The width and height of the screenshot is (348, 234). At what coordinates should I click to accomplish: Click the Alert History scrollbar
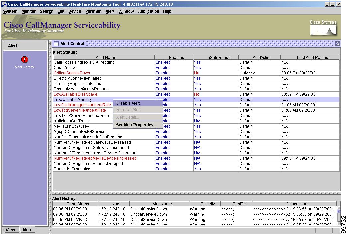click(339, 216)
